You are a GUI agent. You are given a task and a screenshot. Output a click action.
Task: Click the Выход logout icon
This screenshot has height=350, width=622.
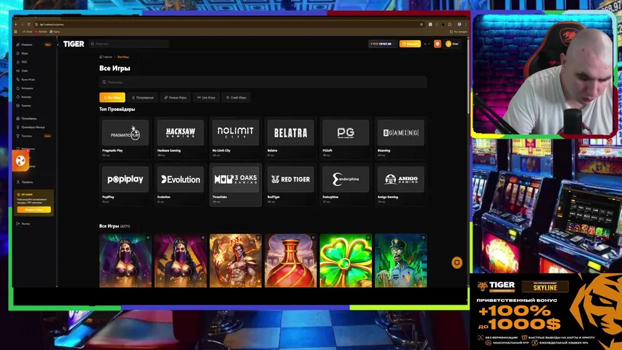click(x=18, y=223)
